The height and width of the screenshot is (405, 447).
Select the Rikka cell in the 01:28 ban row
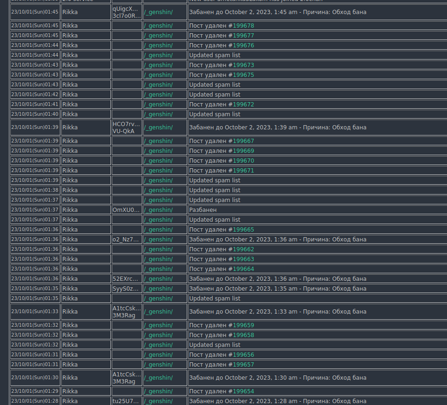86,401
